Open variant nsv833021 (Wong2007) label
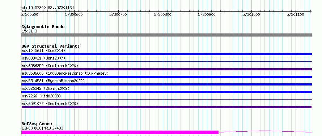The image size is (322, 136). 43,58
